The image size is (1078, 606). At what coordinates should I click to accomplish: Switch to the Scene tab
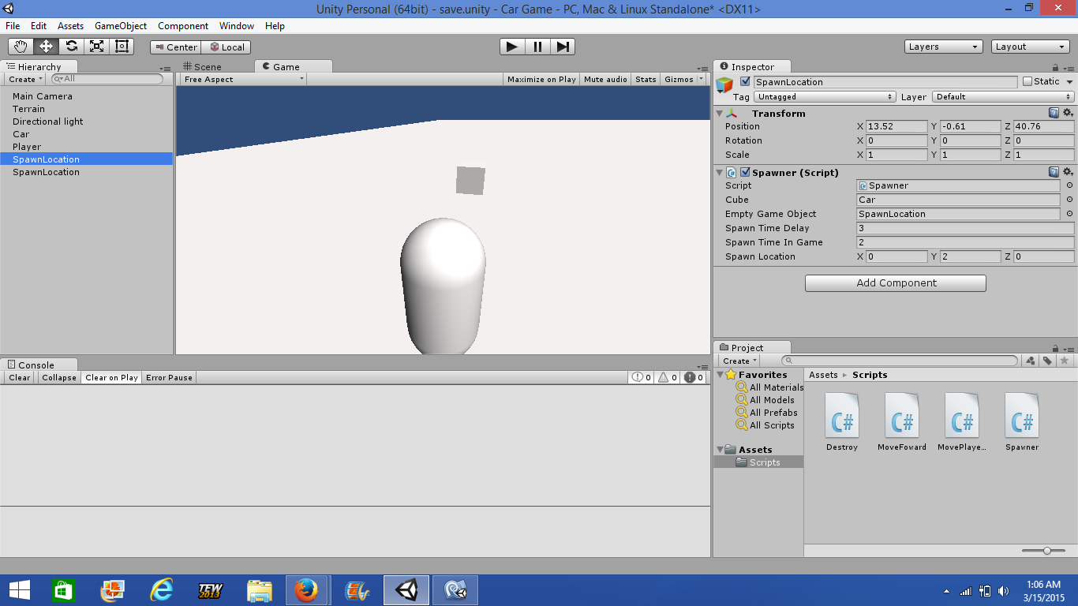pos(202,66)
